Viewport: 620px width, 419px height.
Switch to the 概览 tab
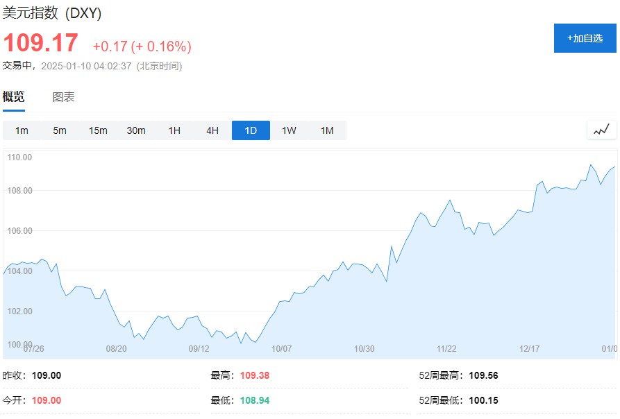tap(13, 97)
